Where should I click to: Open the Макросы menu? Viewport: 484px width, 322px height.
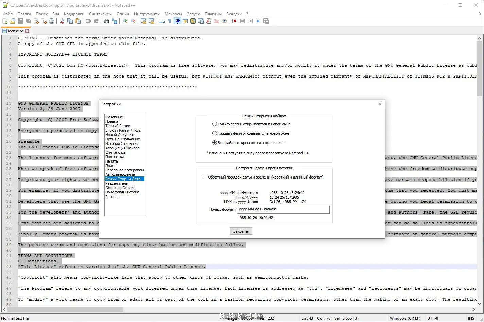[x=173, y=14]
